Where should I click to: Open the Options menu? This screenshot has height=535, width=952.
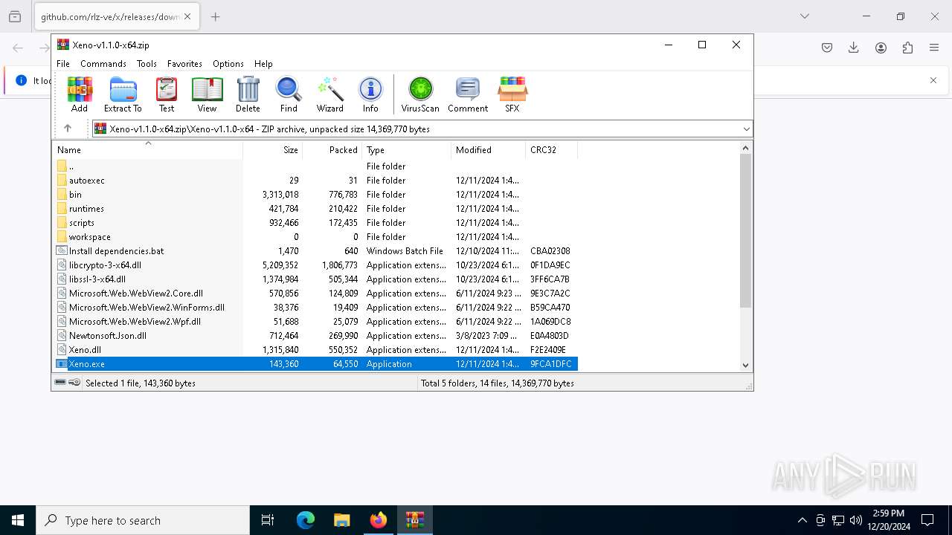pos(228,64)
